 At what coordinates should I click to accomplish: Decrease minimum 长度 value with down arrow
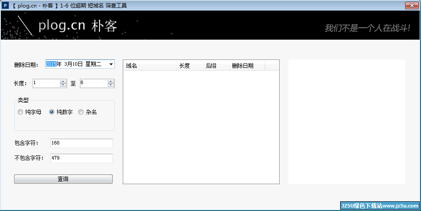point(63,85)
